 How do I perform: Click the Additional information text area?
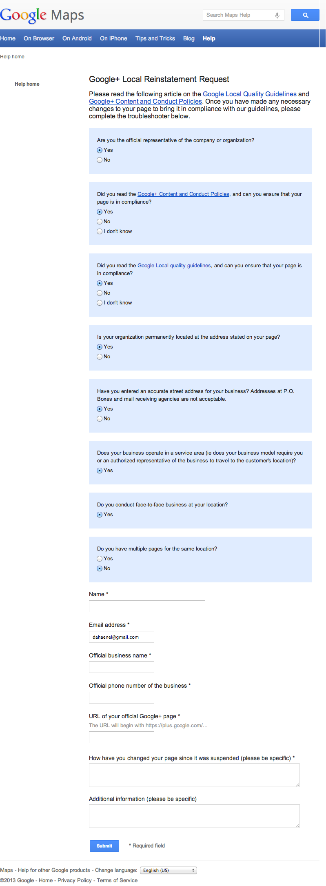(x=194, y=816)
